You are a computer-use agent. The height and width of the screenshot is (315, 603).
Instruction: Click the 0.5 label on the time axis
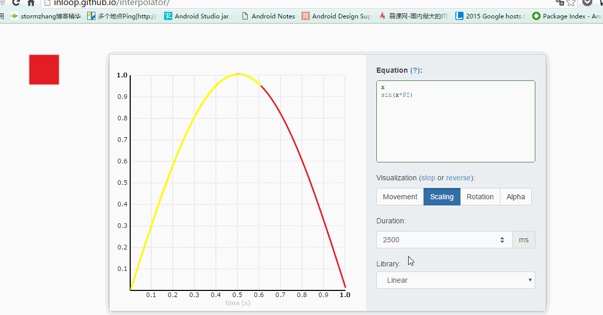tap(237, 295)
